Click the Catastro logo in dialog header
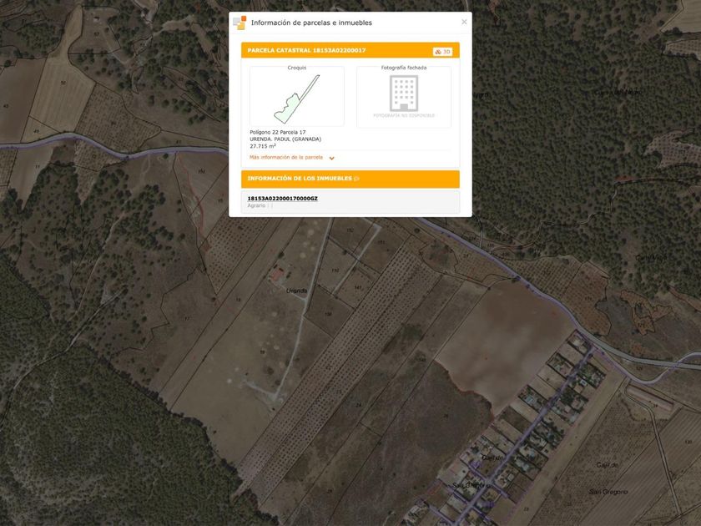The height and width of the screenshot is (526, 701). click(x=240, y=23)
